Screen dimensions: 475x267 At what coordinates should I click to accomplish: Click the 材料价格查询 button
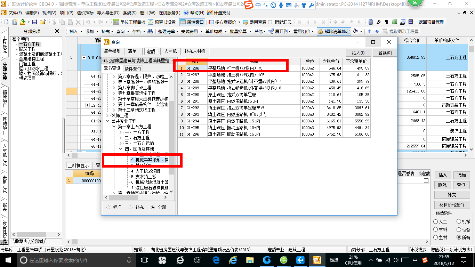(452, 205)
